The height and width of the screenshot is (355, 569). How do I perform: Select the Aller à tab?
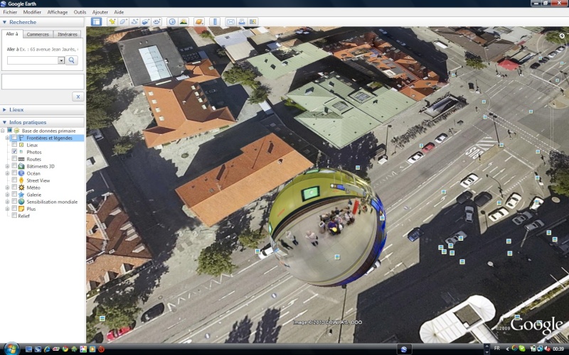(12, 33)
